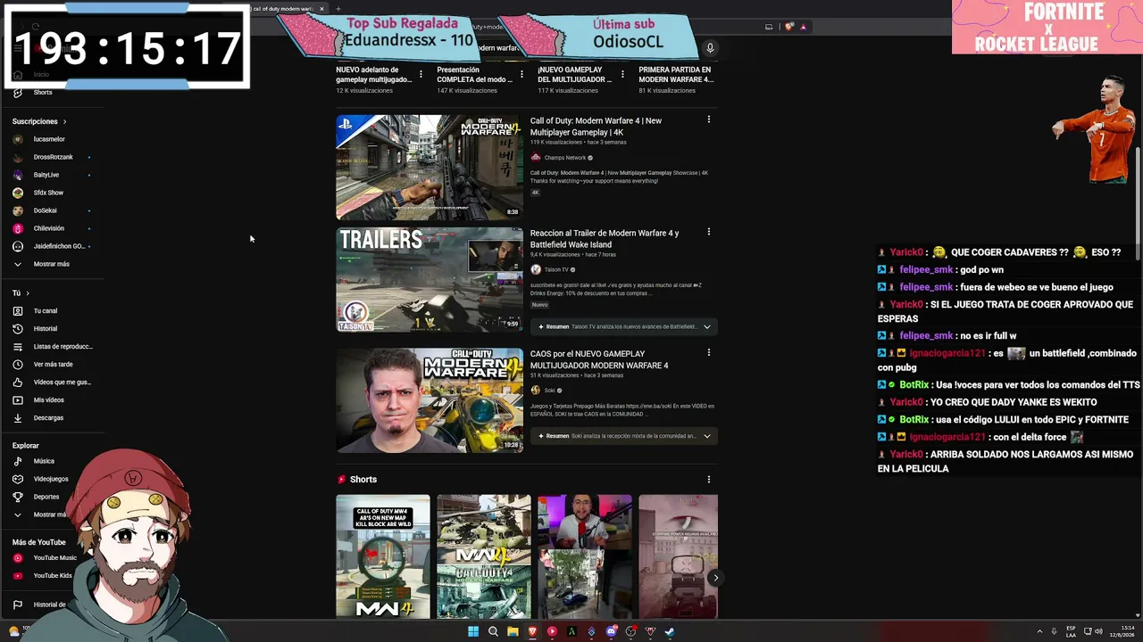This screenshot has width=1143, height=642.
Task: Expand Mostrar más under Suscripciones
Action: pyautogui.click(x=51, y=264)
